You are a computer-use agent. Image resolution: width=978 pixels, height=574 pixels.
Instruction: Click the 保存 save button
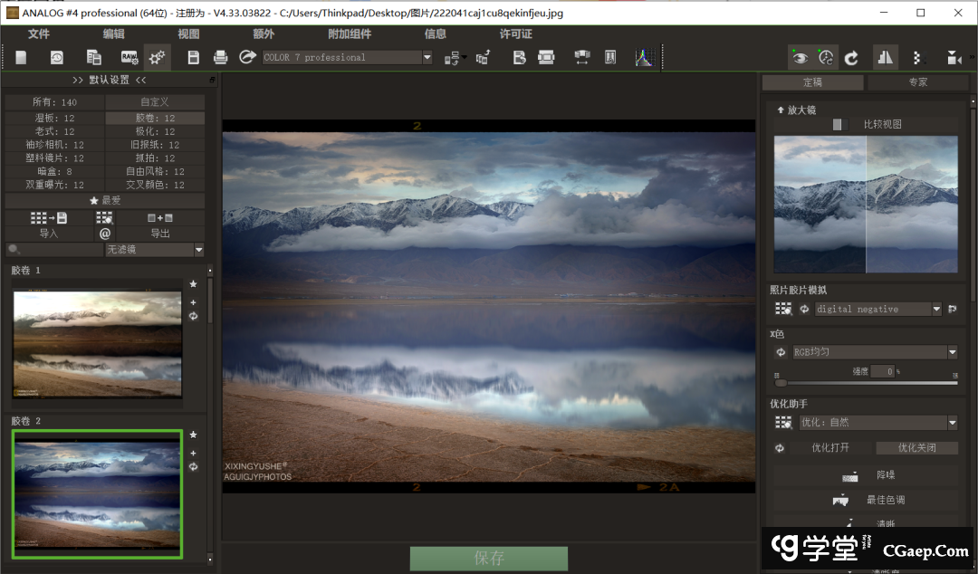(489, 558)
